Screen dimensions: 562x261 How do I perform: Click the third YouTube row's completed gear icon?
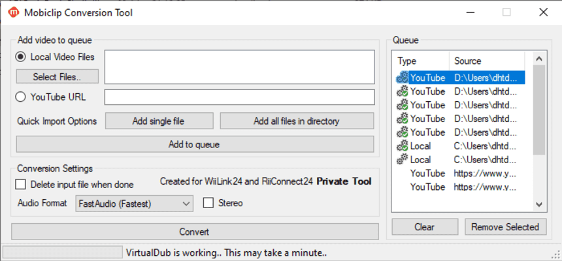[x=402, y=105]
